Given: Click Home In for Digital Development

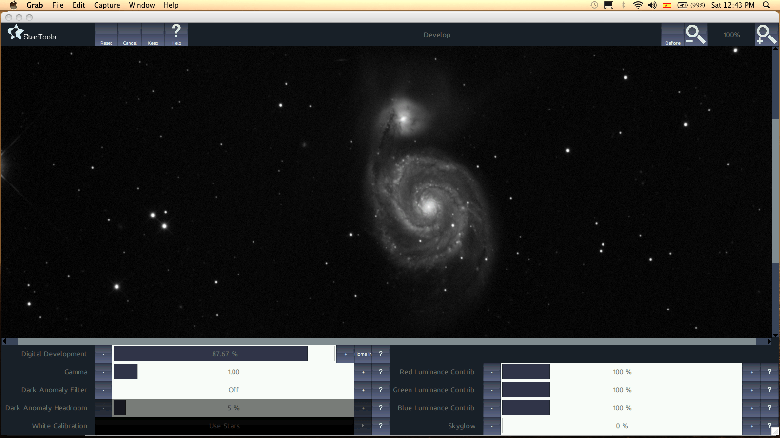Looking at the screenshot, I should coord(363,354).
